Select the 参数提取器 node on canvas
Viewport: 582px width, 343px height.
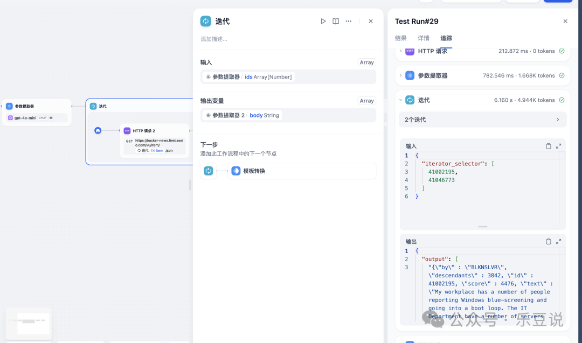tap(37, 113)
